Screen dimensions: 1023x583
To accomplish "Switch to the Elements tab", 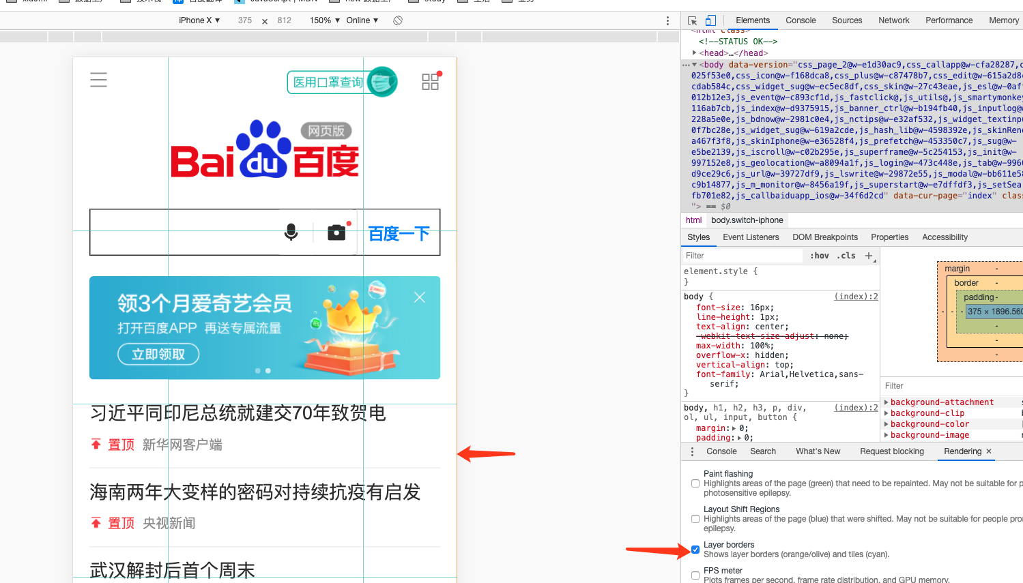I will pos(753,20).
